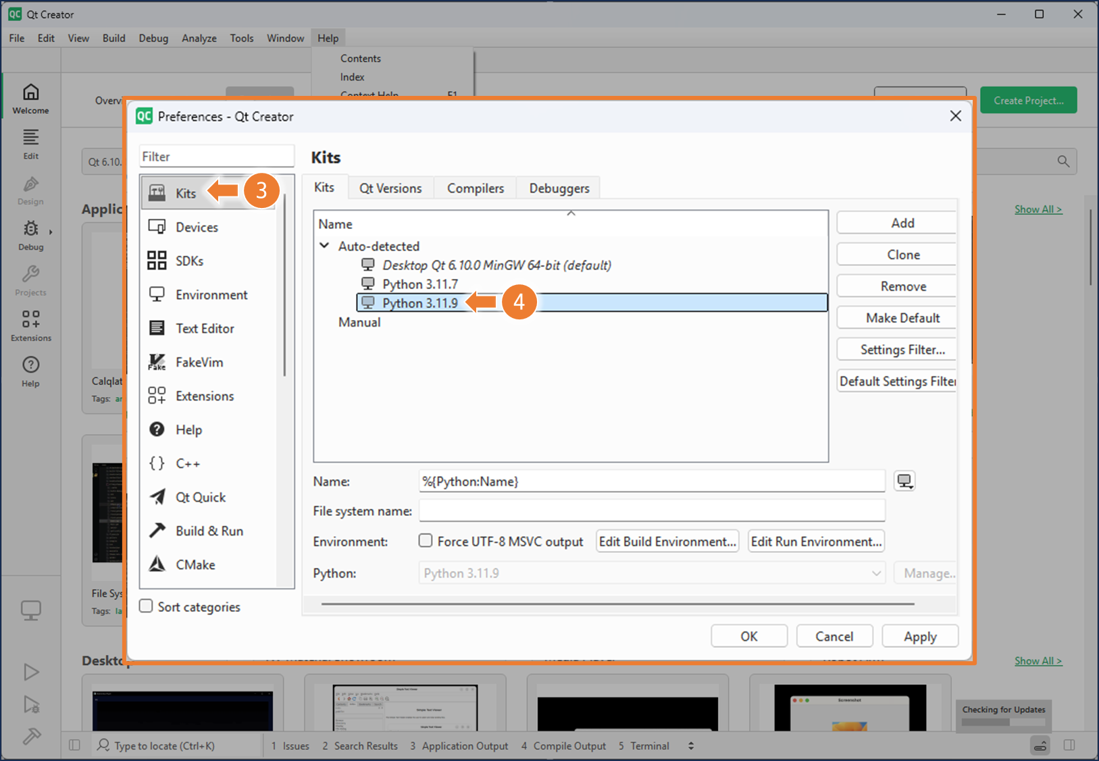Select C++ category in Preferences
The height and width of the screenshot is (761, 1099).
tap(209, 463)
